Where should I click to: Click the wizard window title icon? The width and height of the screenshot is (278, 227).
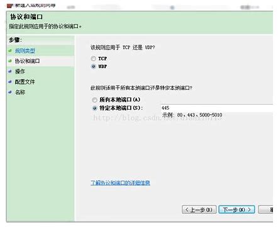(x=10, y=6)
